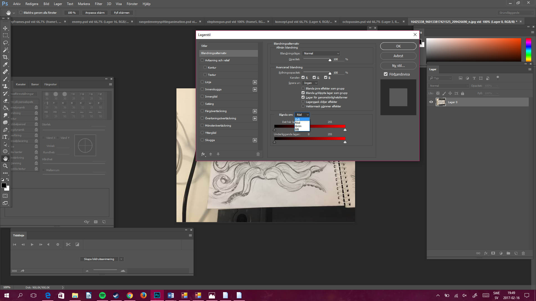Select the Crop tool
The height and width of the screenshot is (301, 536).
(x=5, y=57)
